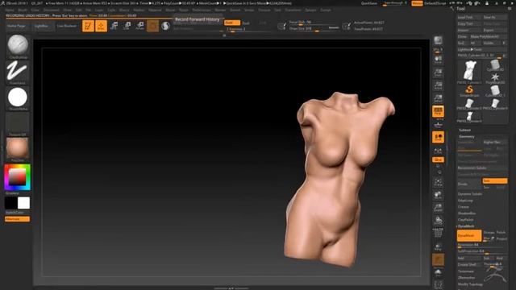Toggle the Floor grid
The width and height of the screenshot is (516, 290).
[438, 124]
